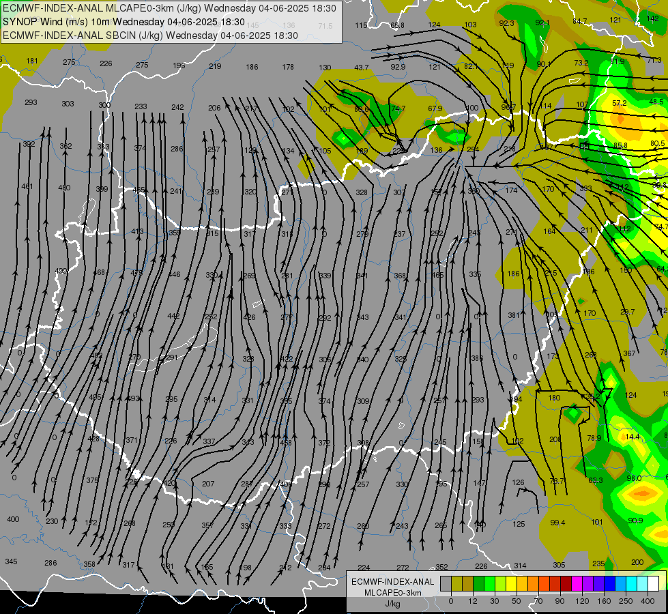The image size is (668, 614).
Task: Click the map value 405
Action: click(x=95, y=397)
